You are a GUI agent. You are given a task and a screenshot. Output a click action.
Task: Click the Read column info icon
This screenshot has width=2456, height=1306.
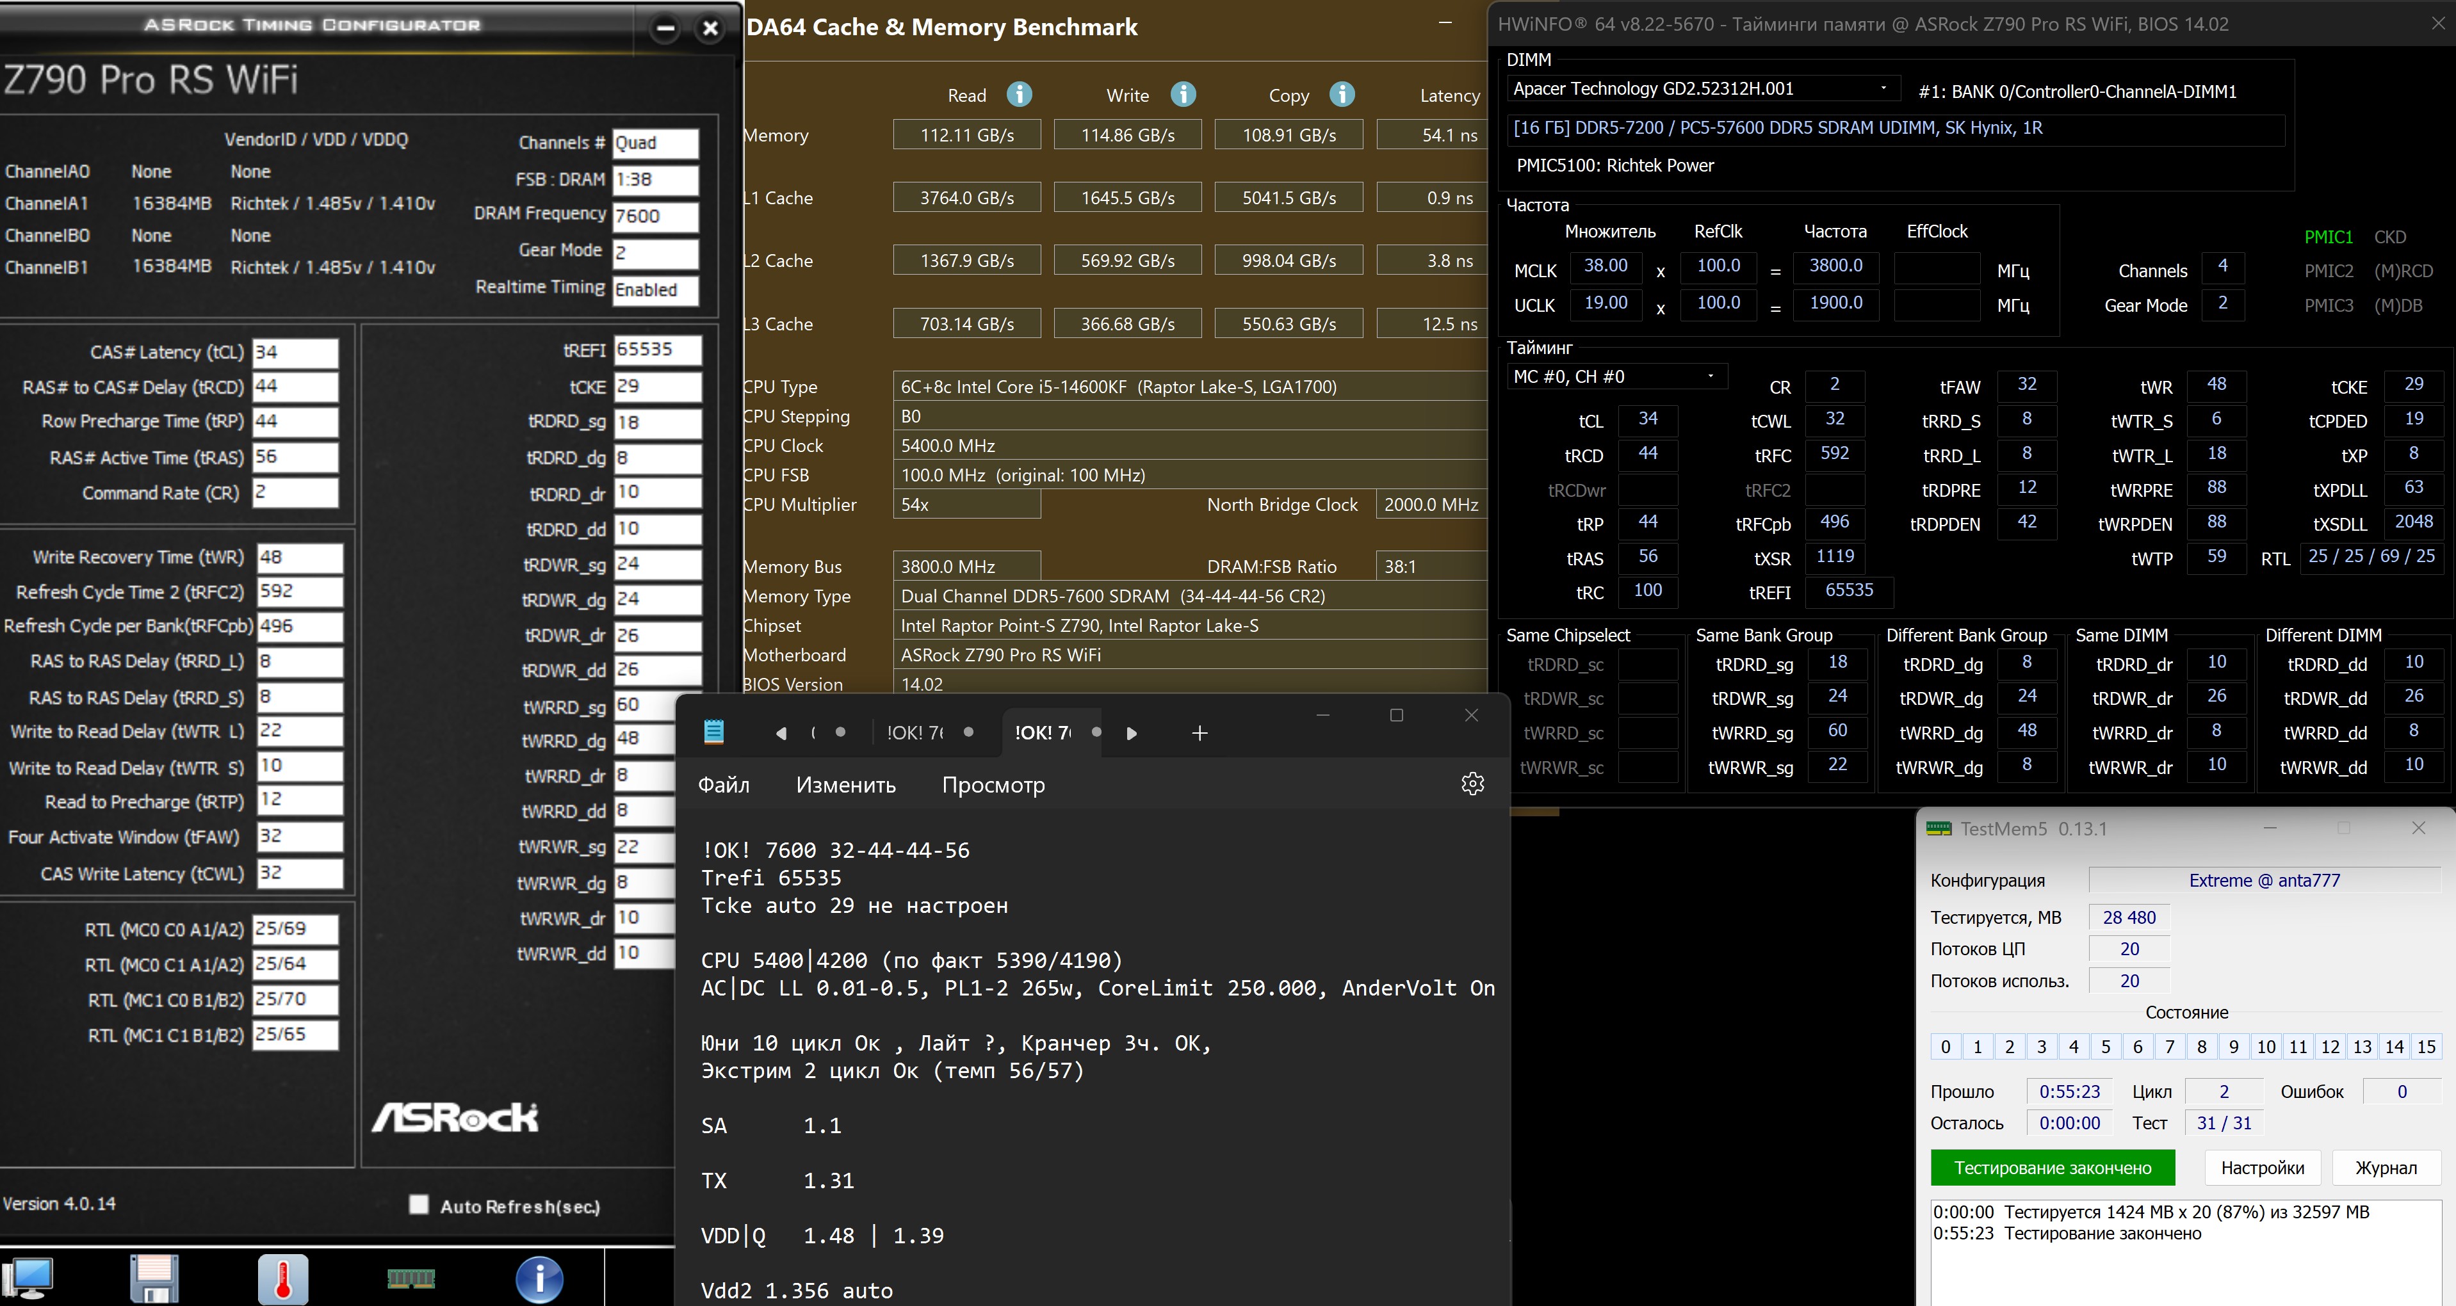(x=1019, y=94)
